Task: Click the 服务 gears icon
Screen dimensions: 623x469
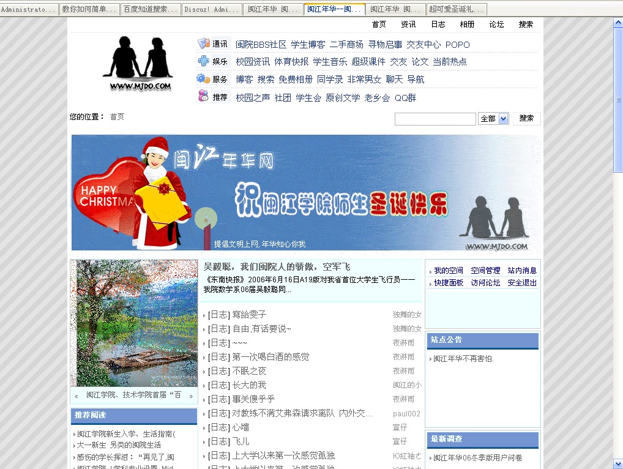Action: [x=203, y=78]
